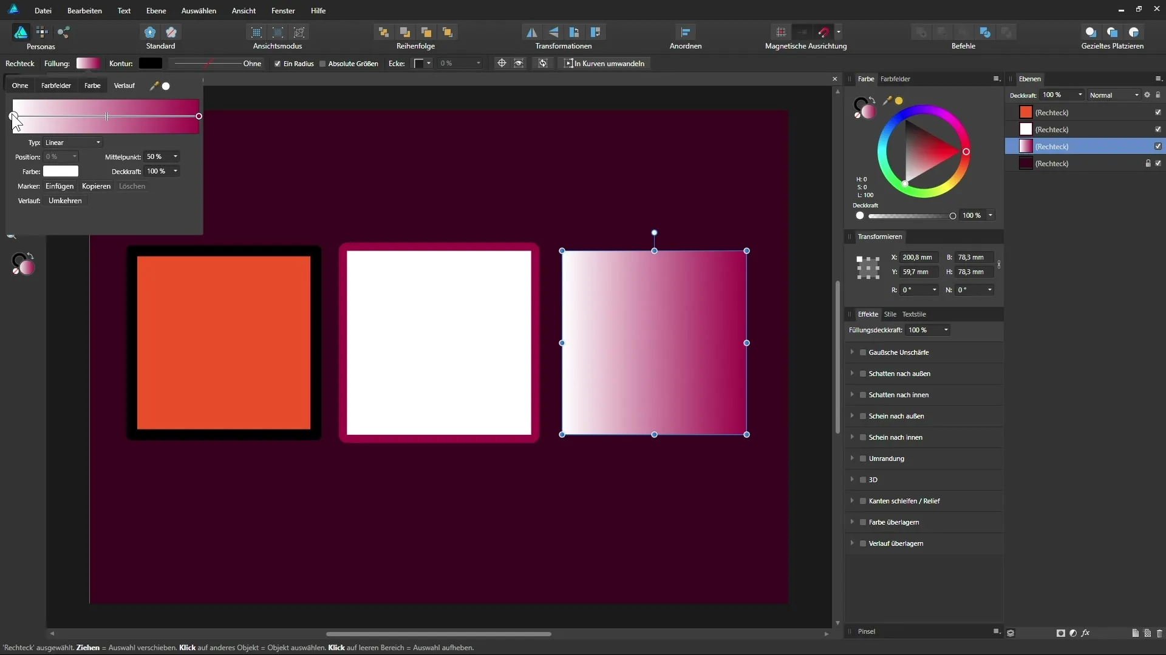
Task: Select middle Ansichtsmodus view icon
Action: tap(278, 32)
